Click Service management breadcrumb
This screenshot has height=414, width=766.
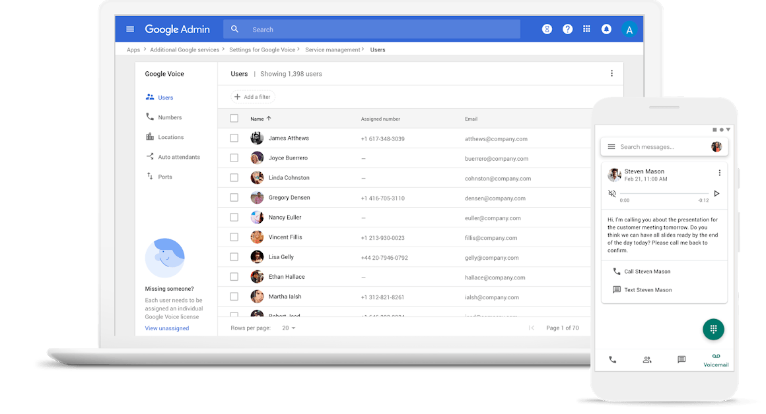coord(333,49)
